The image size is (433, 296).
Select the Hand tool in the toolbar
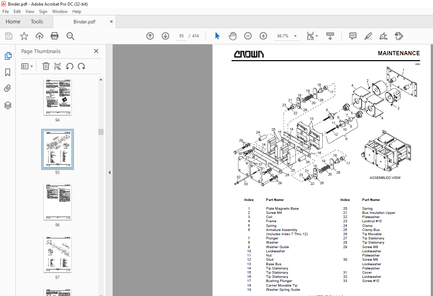coord(232,36)
